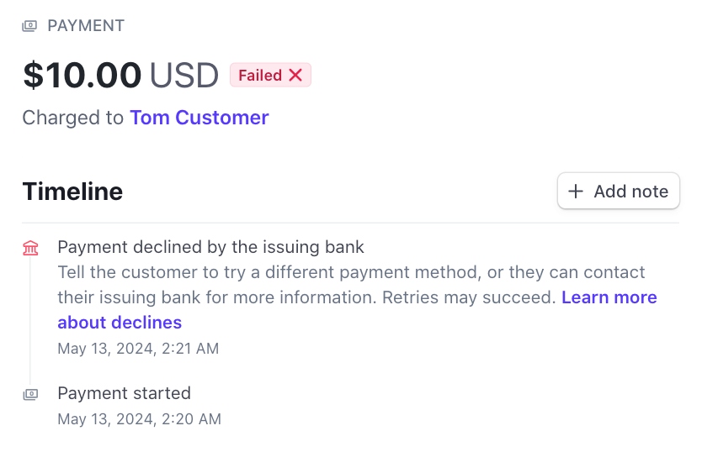This screenshot has width=702, height=452.
Task: Open Learn more about declines link
Action: [x=609, y=297]
